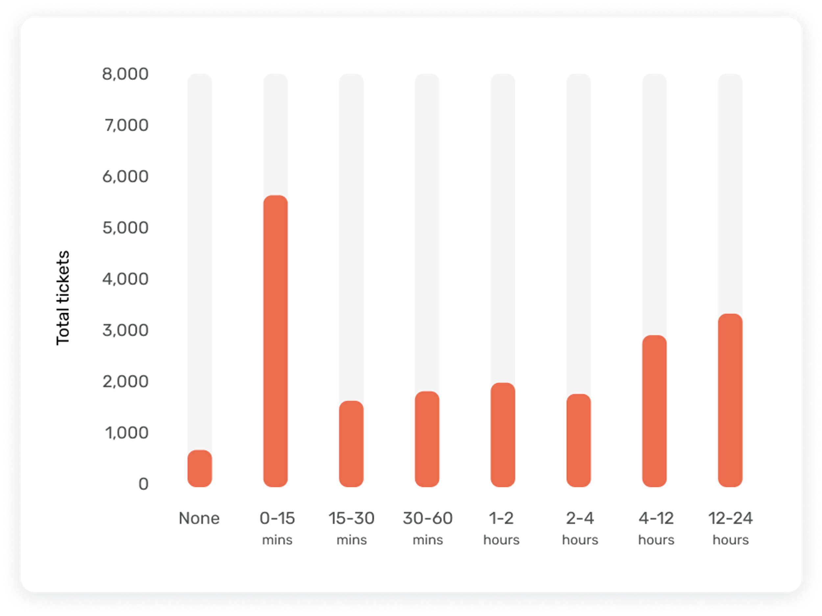Click the orange 4-12 hours bar
This screenshot has width=822, height=616.
click(654, 411)
